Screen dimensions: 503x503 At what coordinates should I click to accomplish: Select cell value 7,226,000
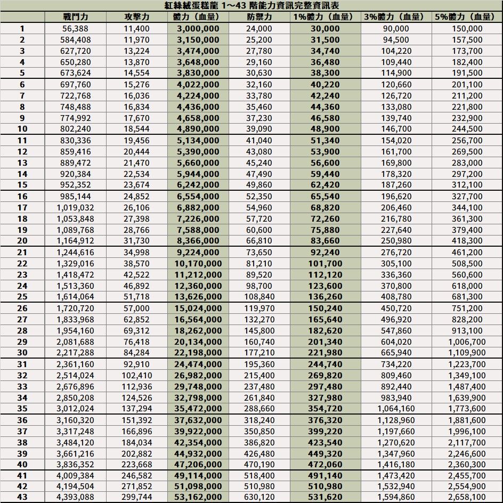pos(198,219)
